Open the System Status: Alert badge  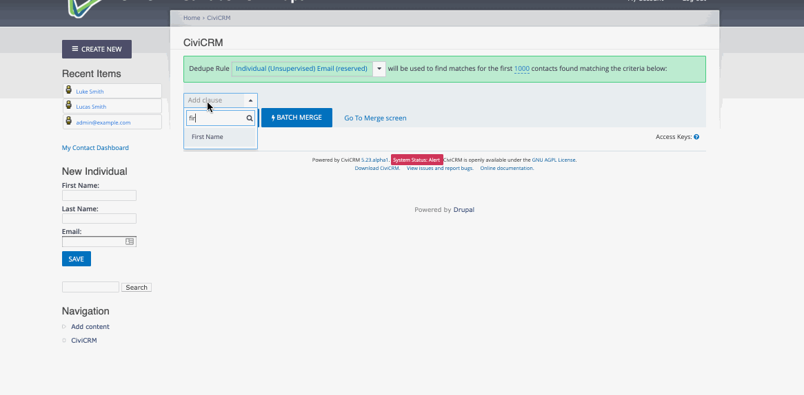[416, 160]
